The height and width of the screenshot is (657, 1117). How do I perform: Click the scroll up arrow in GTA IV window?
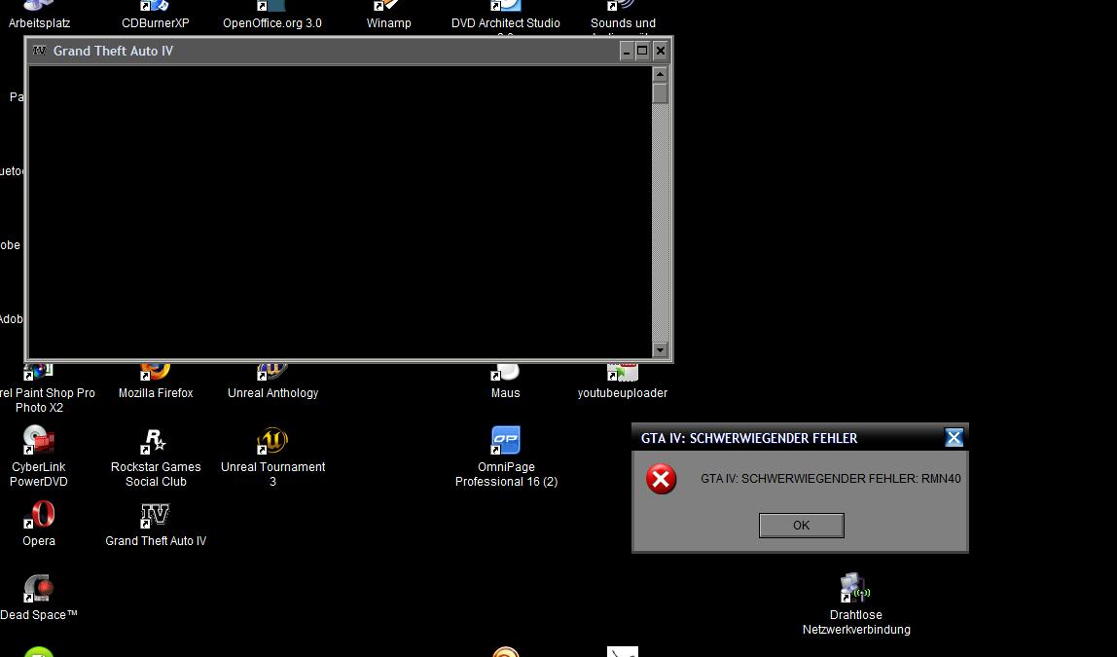click(x=660, y=74)
